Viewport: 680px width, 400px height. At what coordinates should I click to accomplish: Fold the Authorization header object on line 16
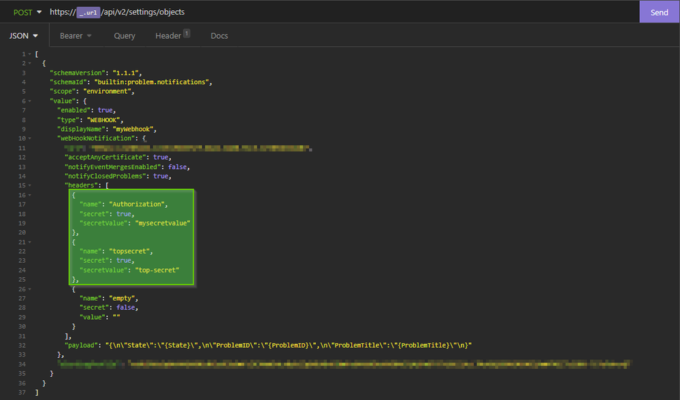coord(29,195)
